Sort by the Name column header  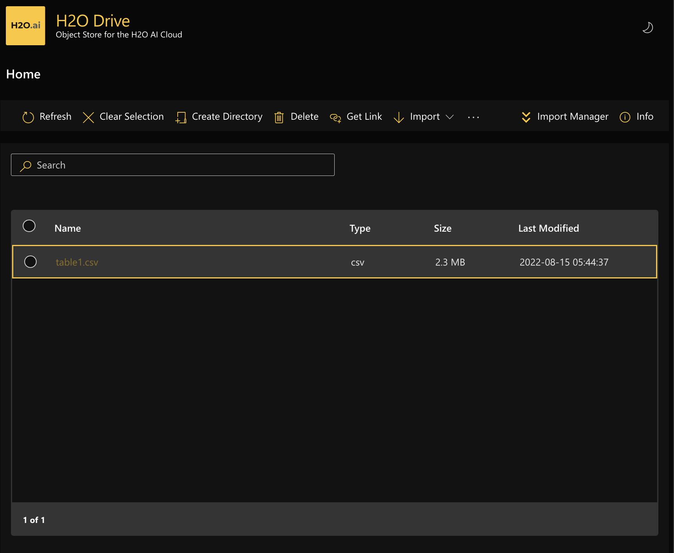pos(68,229)
